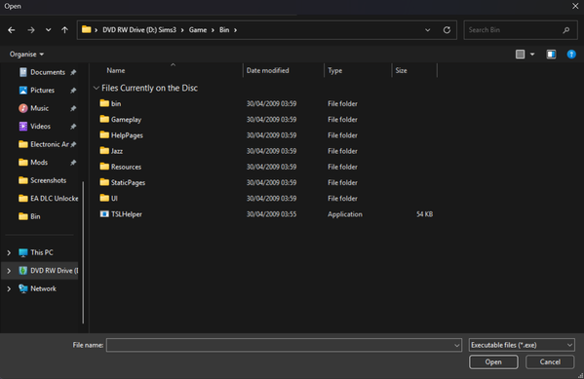
Task: Collapse Files Currently on the Disc group
Action: tap(97, 88)
